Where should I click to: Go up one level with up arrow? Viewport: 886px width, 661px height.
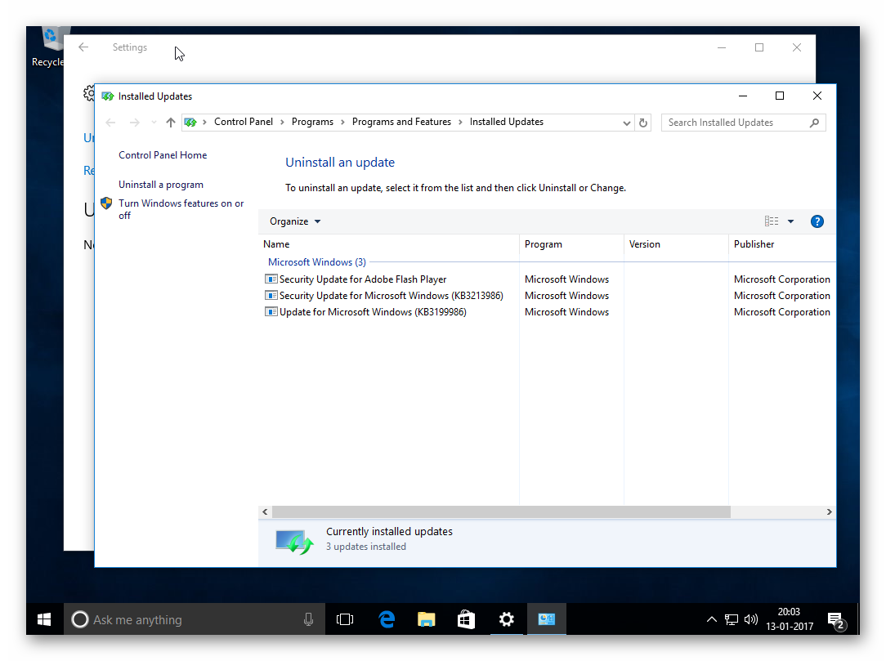coord(171,123)
